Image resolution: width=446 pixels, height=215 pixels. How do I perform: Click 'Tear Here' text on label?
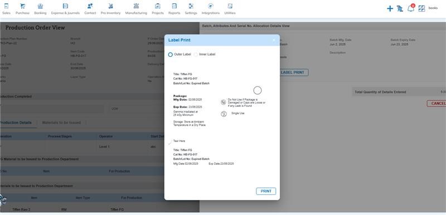click(179, 141)
